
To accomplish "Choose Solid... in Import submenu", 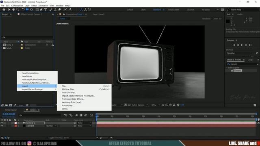I will (84, 109).
